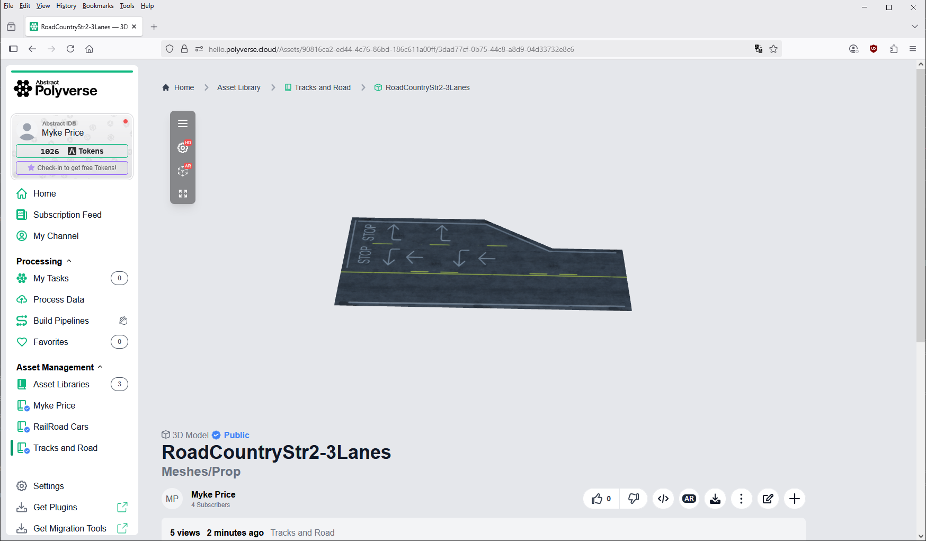Download the 3D model asset
This screenshot has width=926, height=541.
(715, 499)
